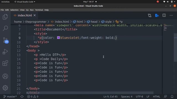This screenshot has height=99, width=177.
Task: Open the Extensions view
Action: click(x=5, y=63)
